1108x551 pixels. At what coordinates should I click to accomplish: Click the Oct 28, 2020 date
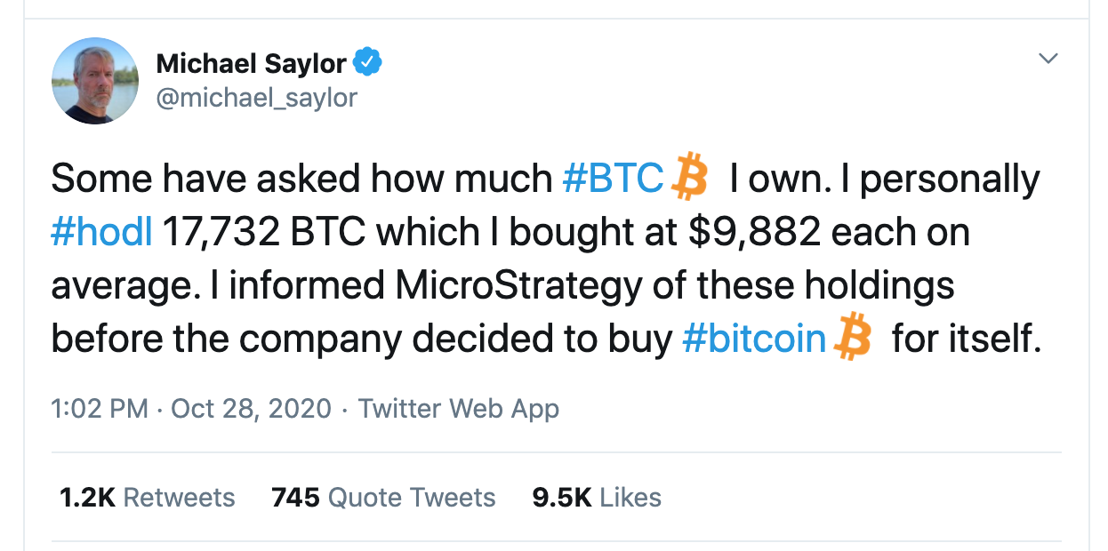[x=251, y=409]
